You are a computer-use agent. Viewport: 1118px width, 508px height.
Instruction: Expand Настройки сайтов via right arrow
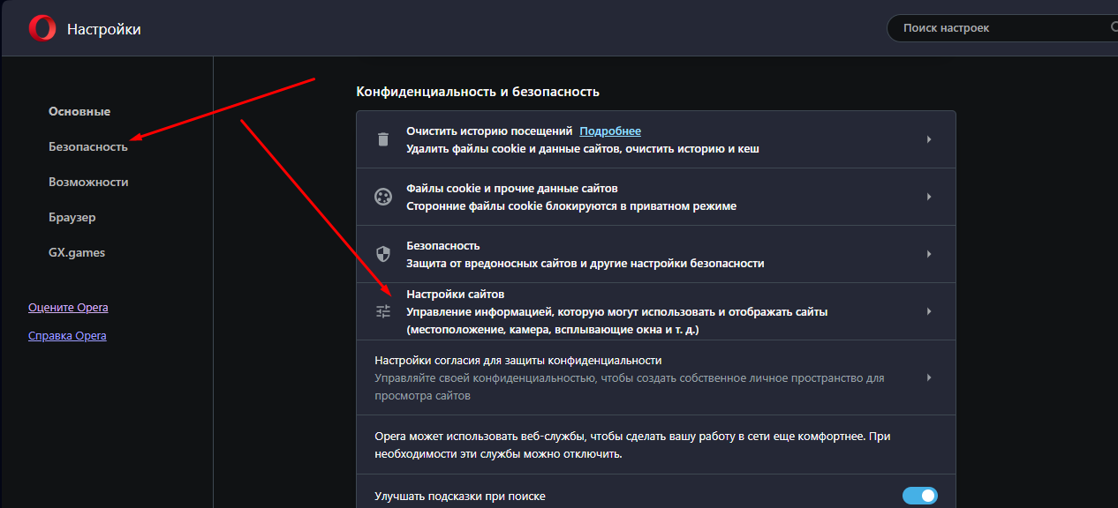[x=929, y=311]
